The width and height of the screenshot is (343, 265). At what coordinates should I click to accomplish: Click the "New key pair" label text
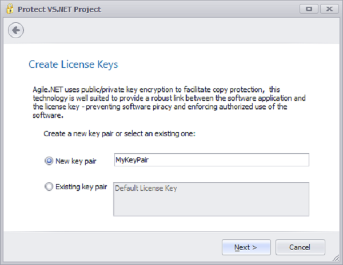pyautogui.click(x=76, y=161)
